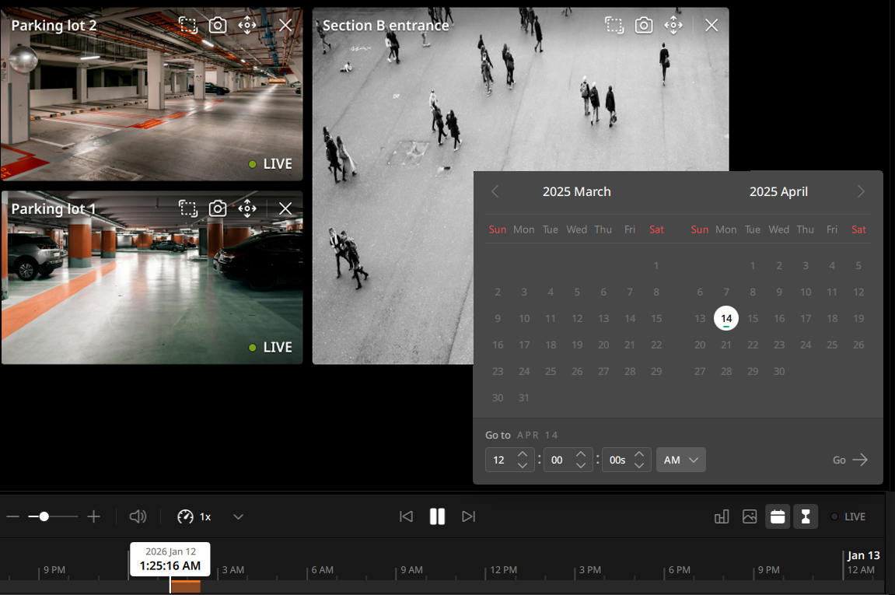Increase the hour value stepper

tap(523, 454)
